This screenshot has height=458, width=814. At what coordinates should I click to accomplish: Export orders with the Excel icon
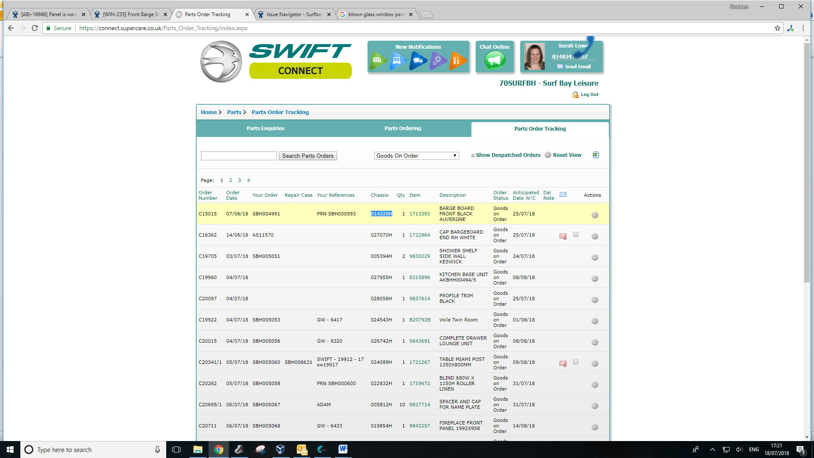coord(596,155)
